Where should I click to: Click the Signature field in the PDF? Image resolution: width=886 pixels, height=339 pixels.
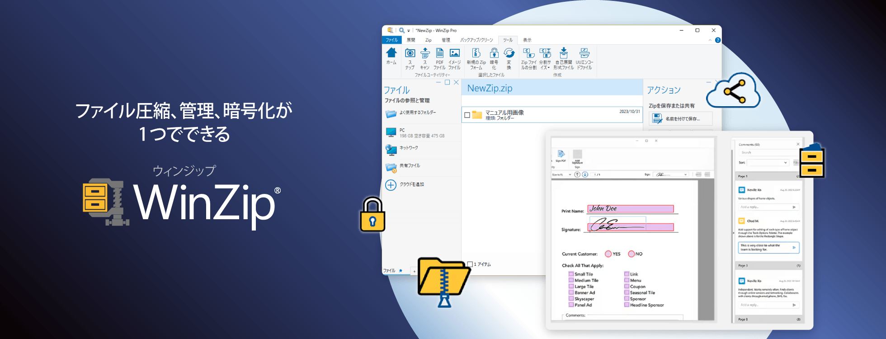[631, 227]
